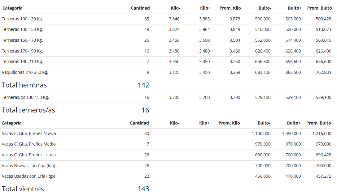Click Vacas C. Gtia. Preñez Usada row
The image size is (337, 195).
pos(167,155)
